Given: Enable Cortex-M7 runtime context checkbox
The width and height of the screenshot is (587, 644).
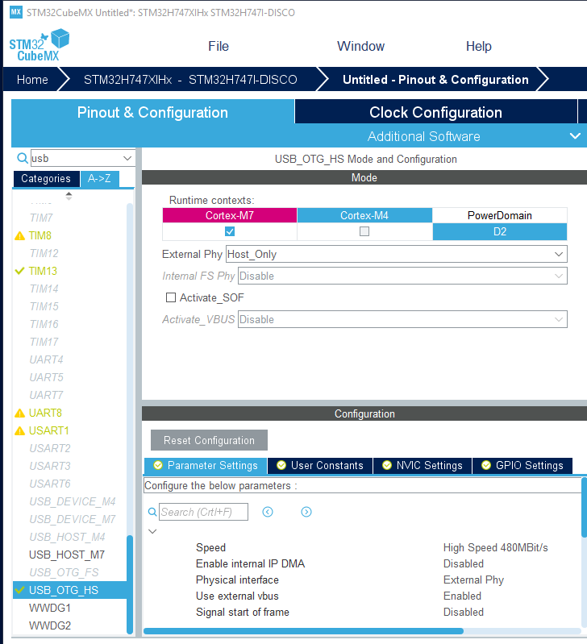Looking at the screenshot, I should (x=230, y=231).
